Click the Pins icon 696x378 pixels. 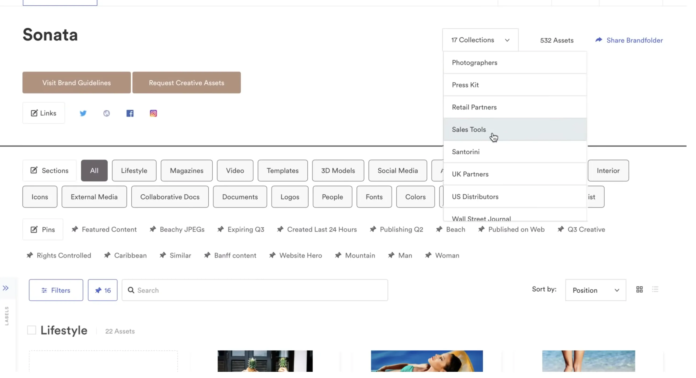pyautogui.click(x=34, y=229)
